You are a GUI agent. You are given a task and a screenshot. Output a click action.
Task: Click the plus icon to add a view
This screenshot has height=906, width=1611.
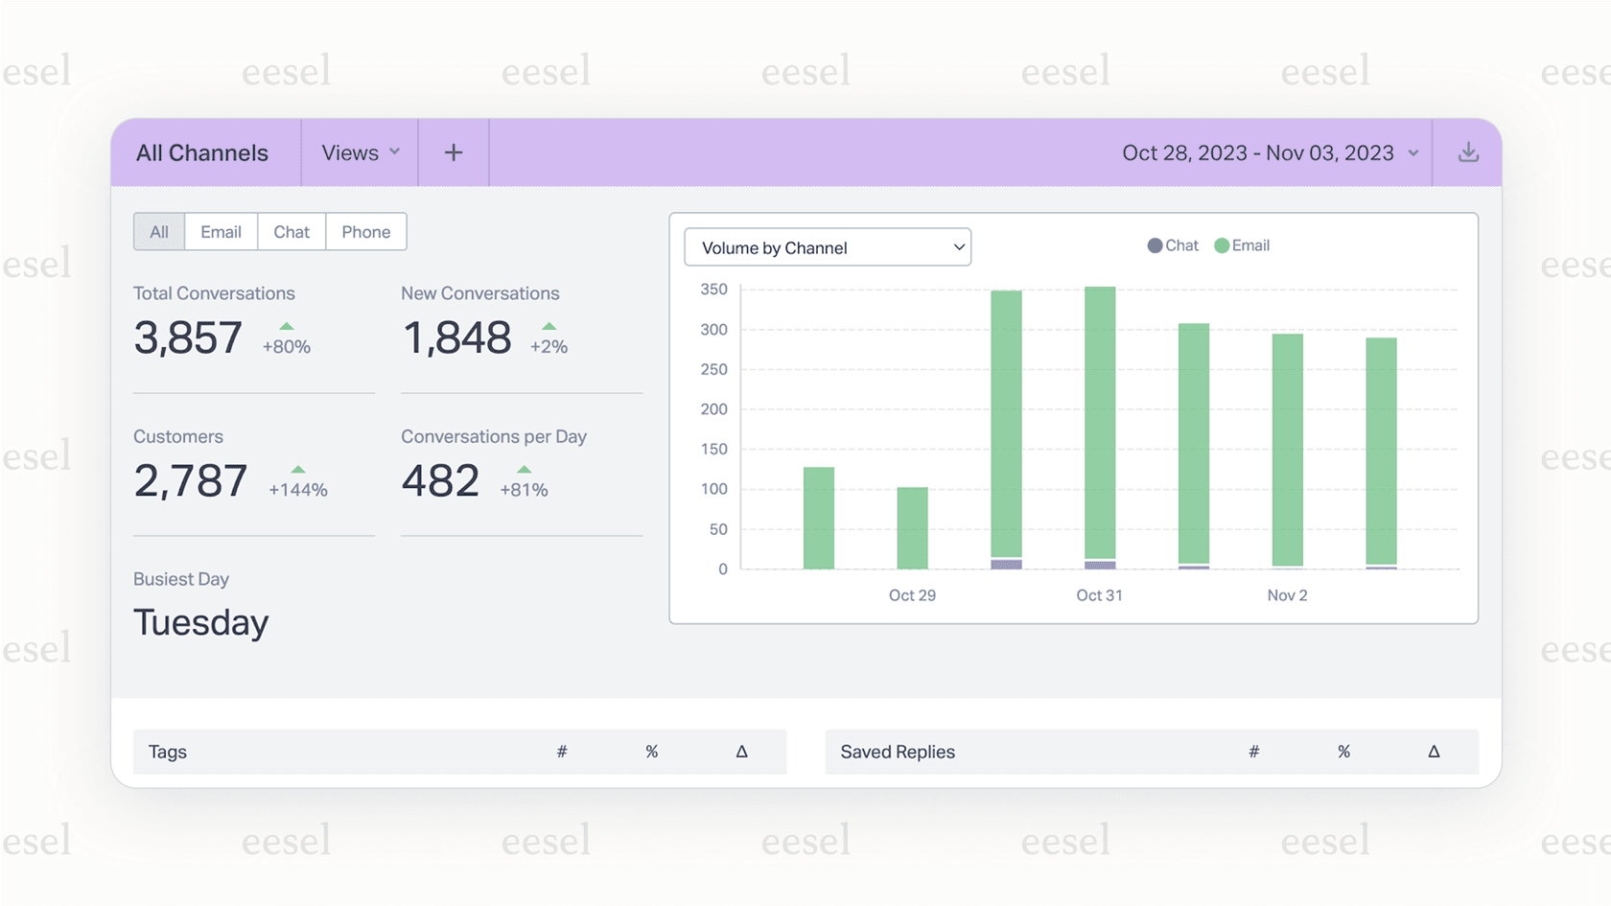tap(453, 151)
